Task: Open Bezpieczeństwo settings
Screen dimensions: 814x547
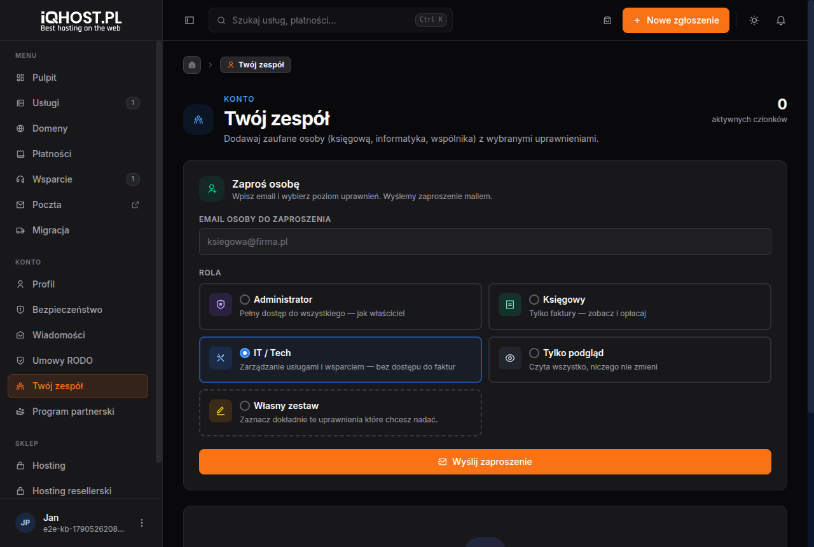Action: click(78, 310)
